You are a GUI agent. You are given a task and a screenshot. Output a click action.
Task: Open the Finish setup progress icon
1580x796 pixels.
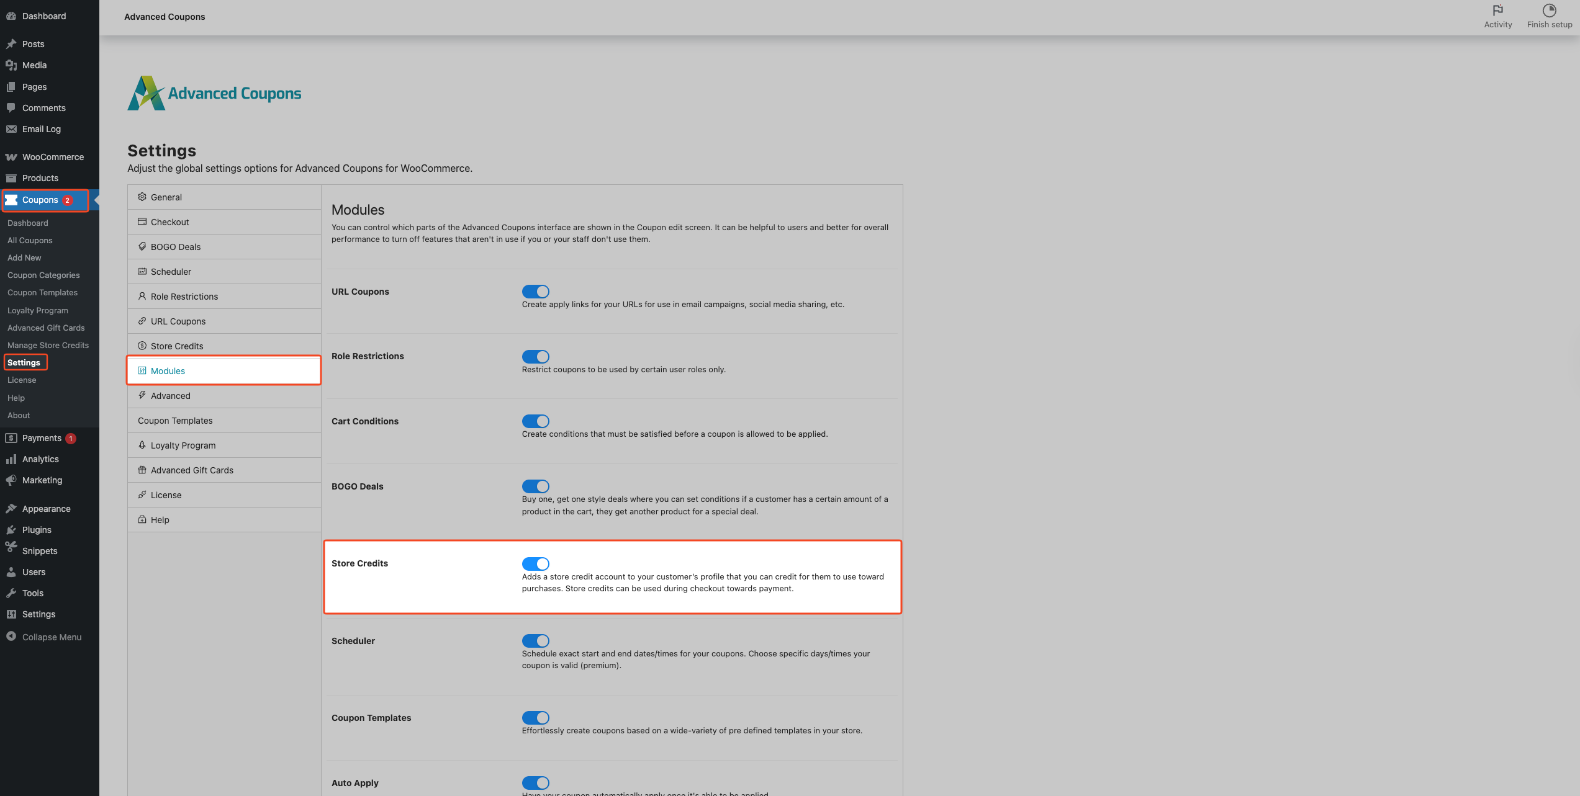1549,11
